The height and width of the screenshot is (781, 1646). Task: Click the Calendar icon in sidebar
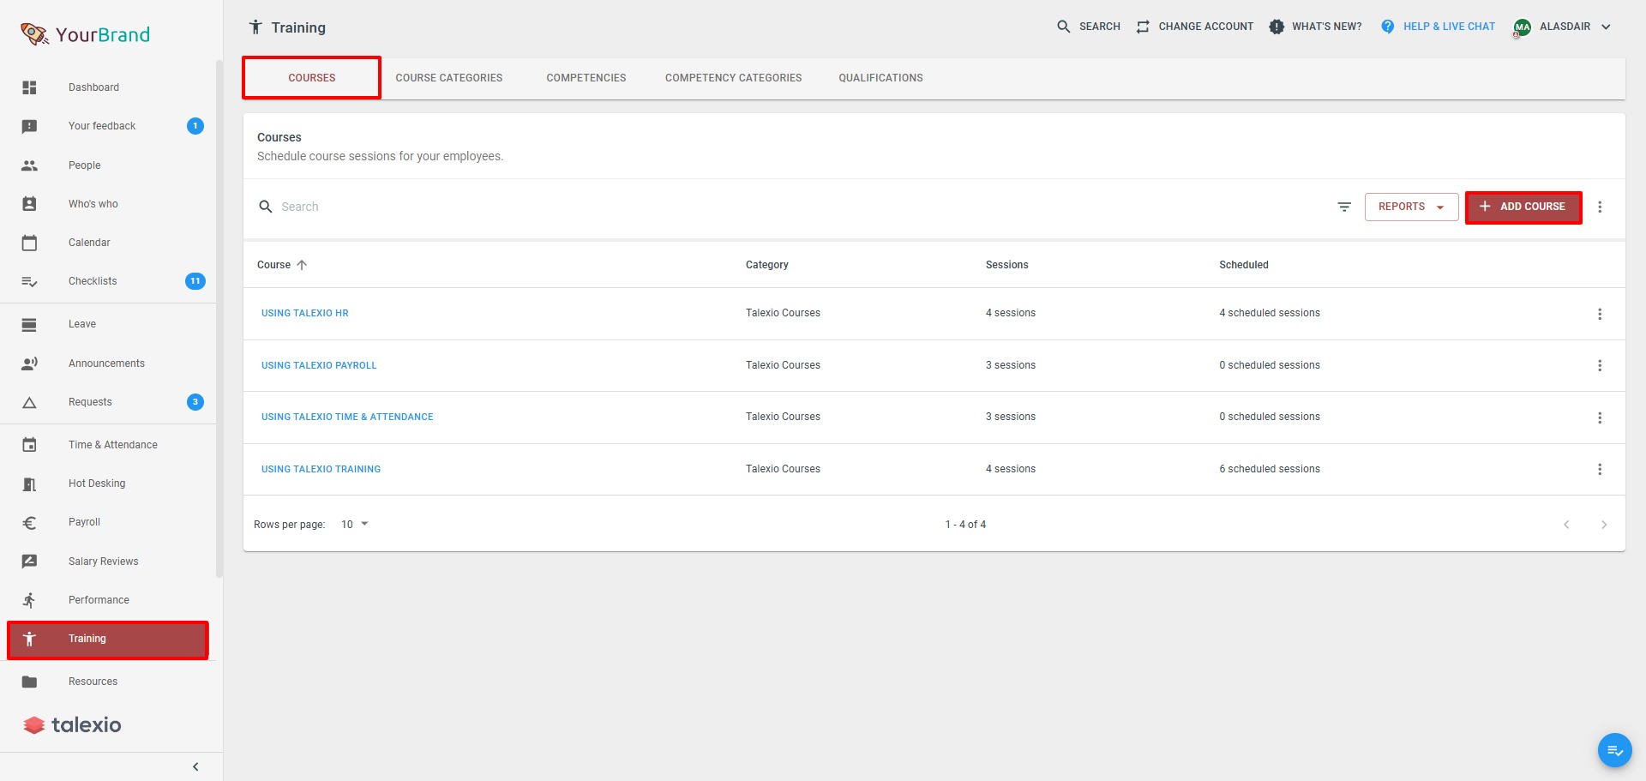pyautogui.click(x=29, y=243)
